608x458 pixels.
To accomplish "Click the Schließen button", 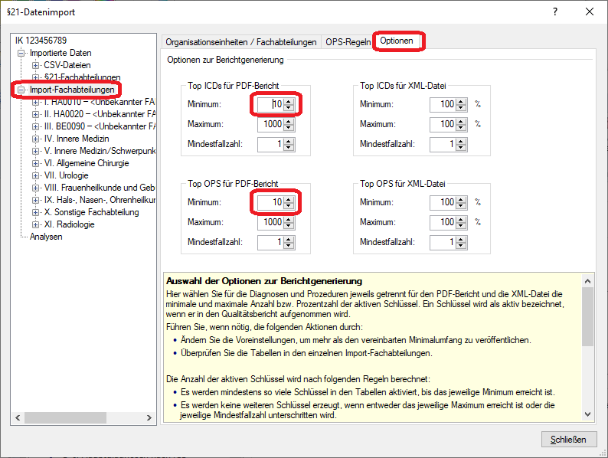I will click(568, 440).
